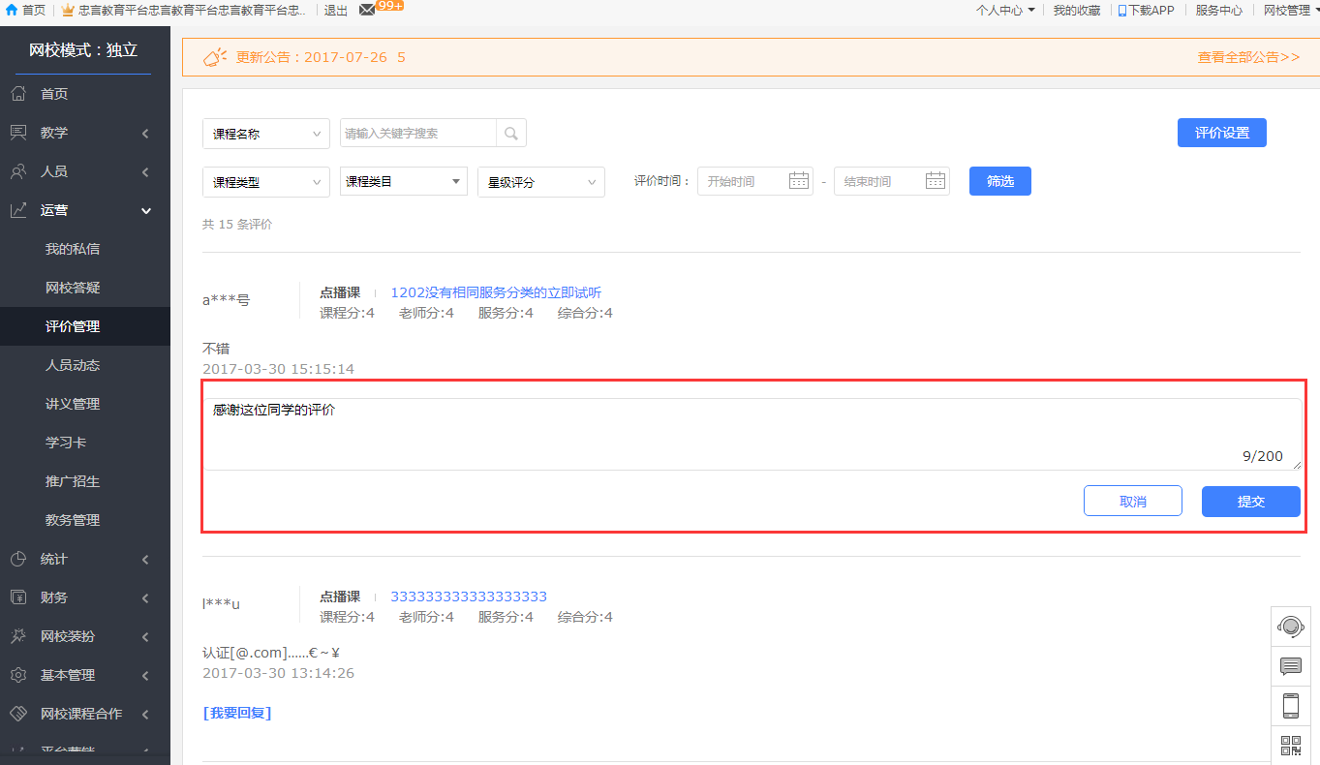Open the 课程名称 search type dropdown
Screen dimensions: 1320x765
coord(265,135)
